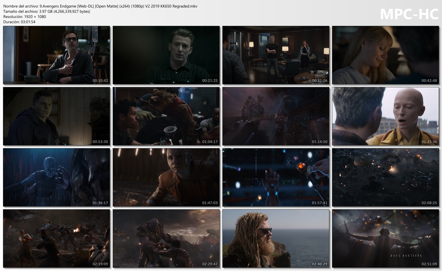Select the thumbnail at 00:42:48
The width and height of the screenshot is (442, 271).
pyautogui.click(x=385, y=55)
